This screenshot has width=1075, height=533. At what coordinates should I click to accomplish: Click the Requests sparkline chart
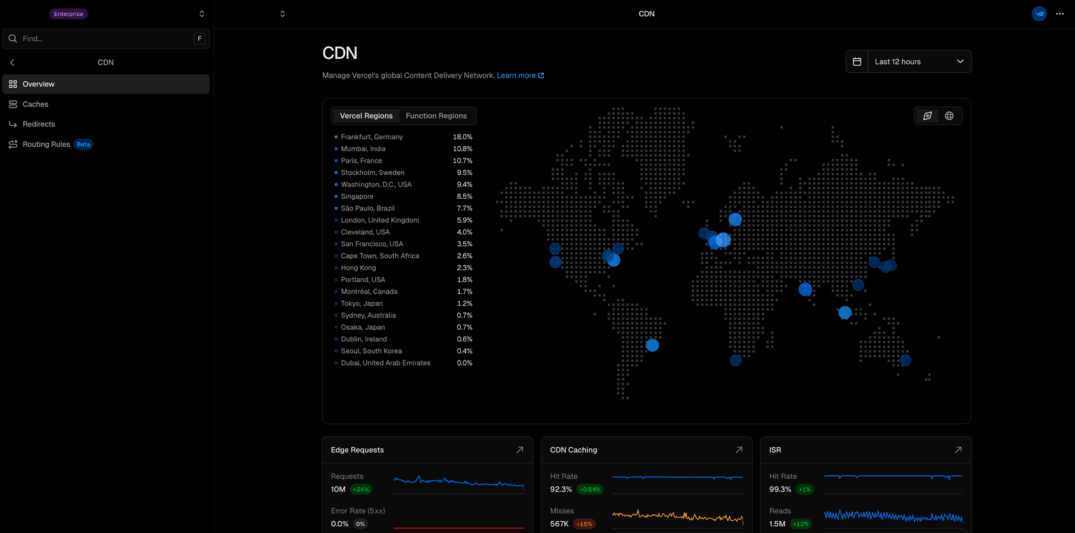click(459, 482)
